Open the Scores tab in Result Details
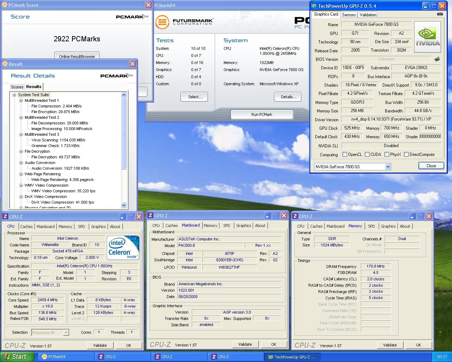 pyautogui.click(x=17, y=87)
